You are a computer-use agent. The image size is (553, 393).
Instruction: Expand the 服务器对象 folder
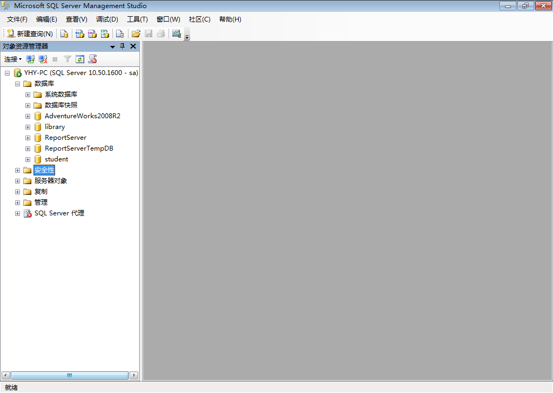point(17,181)
